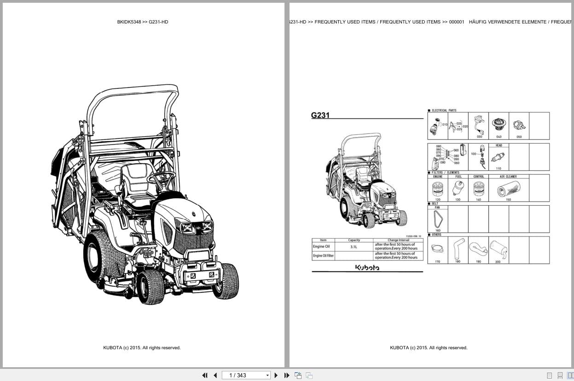Click the small G231 mower illustration
Viewport: 574px width, 381px height.
[x=366, y=181]
